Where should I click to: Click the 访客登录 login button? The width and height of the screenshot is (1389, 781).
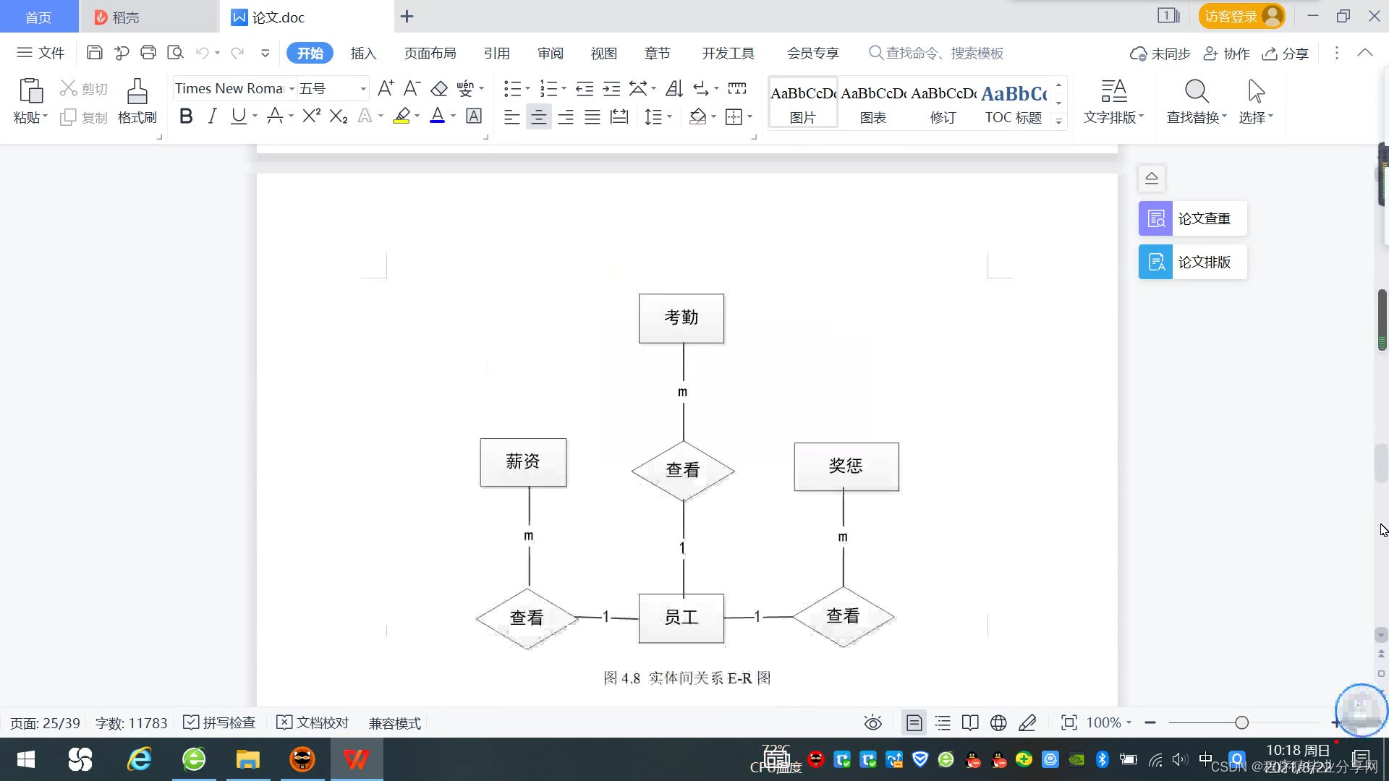pyautogui.click(x=1240, y=16)
